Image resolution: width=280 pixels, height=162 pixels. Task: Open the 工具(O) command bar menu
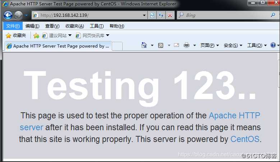pyautogui.click(x=257, y=45)
